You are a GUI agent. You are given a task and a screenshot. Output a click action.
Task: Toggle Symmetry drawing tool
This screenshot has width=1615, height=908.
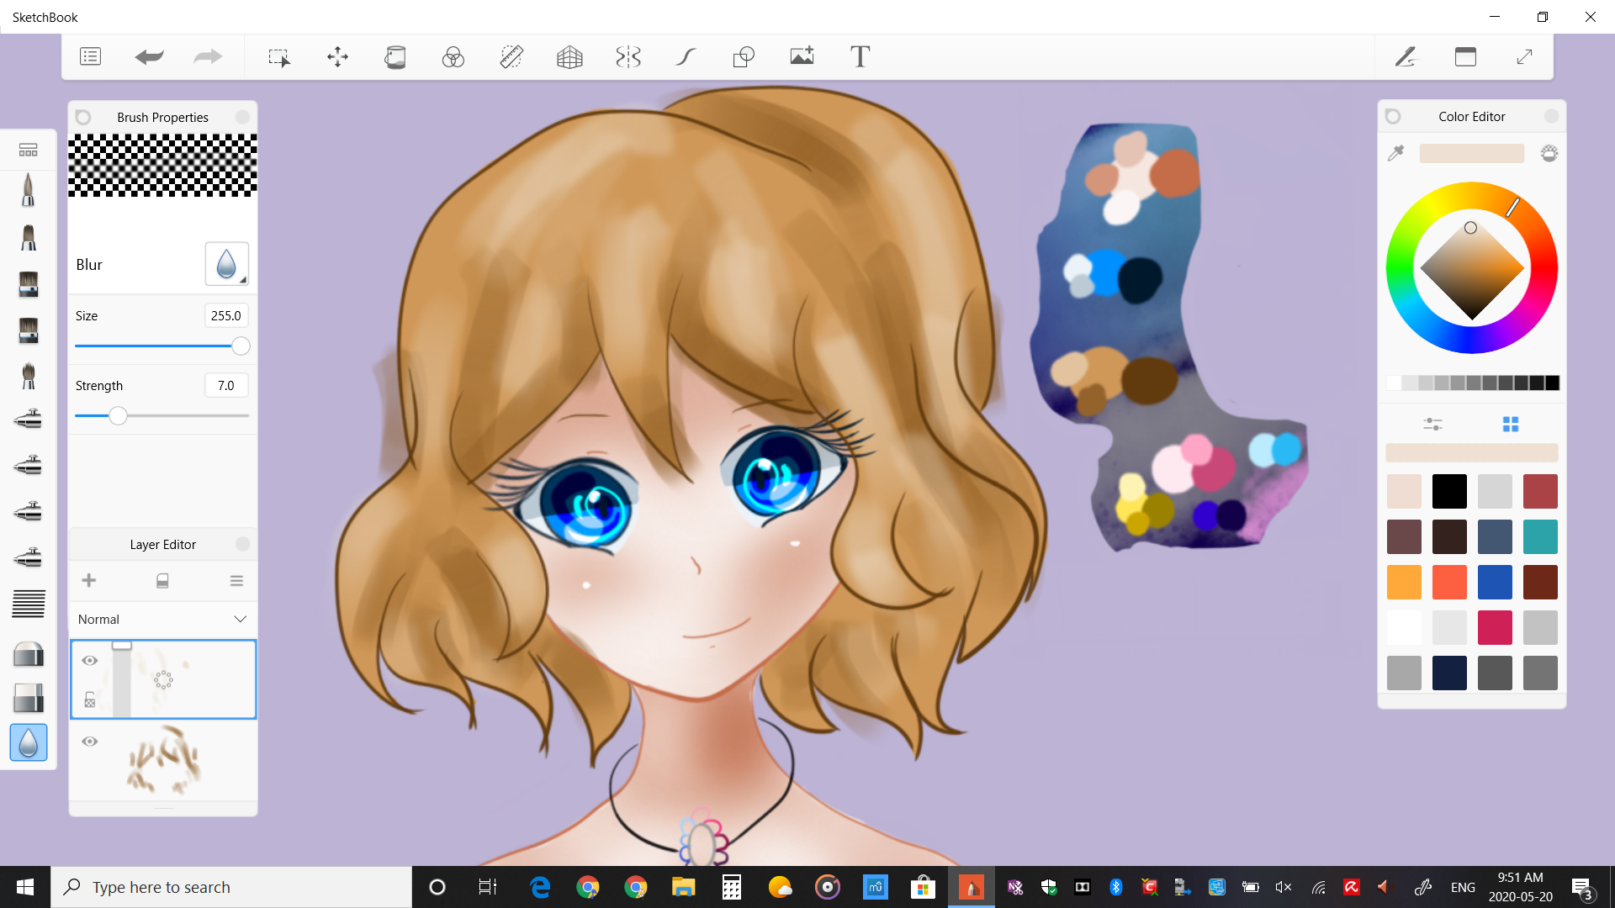point(628,56)
